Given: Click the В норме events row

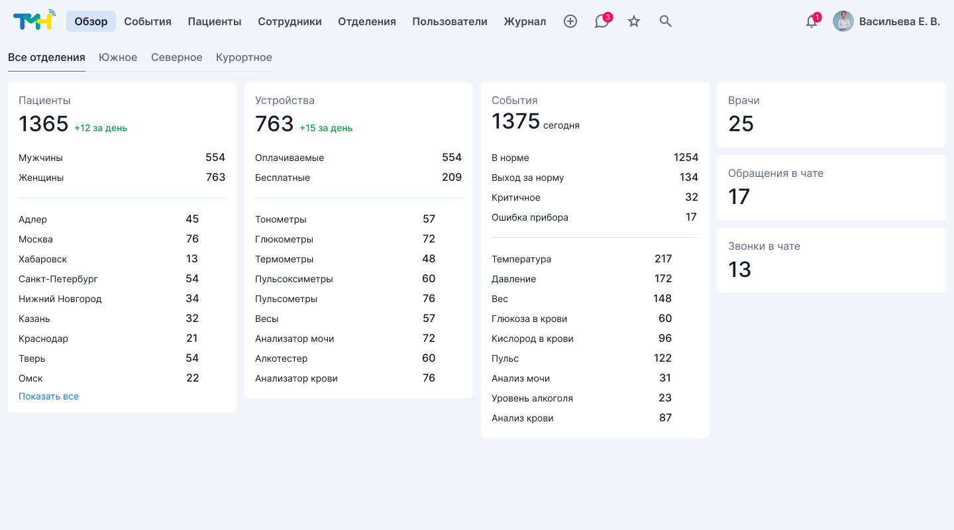Looking at the screenshot, I should [x=595, y=158].
